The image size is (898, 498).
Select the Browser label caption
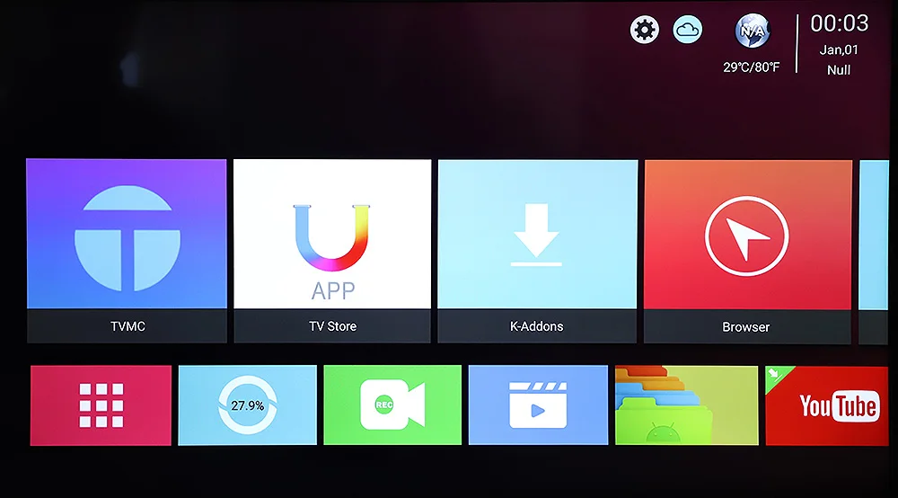[745, 326]
